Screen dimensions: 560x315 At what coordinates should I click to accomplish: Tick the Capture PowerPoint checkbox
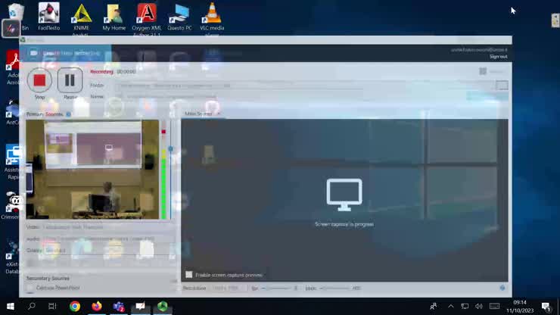[30, 288]
